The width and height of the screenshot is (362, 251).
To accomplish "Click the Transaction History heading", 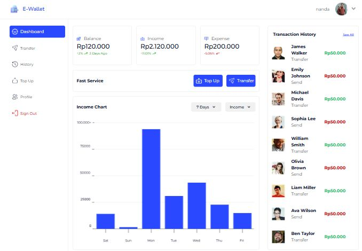I will coord(294,34).
